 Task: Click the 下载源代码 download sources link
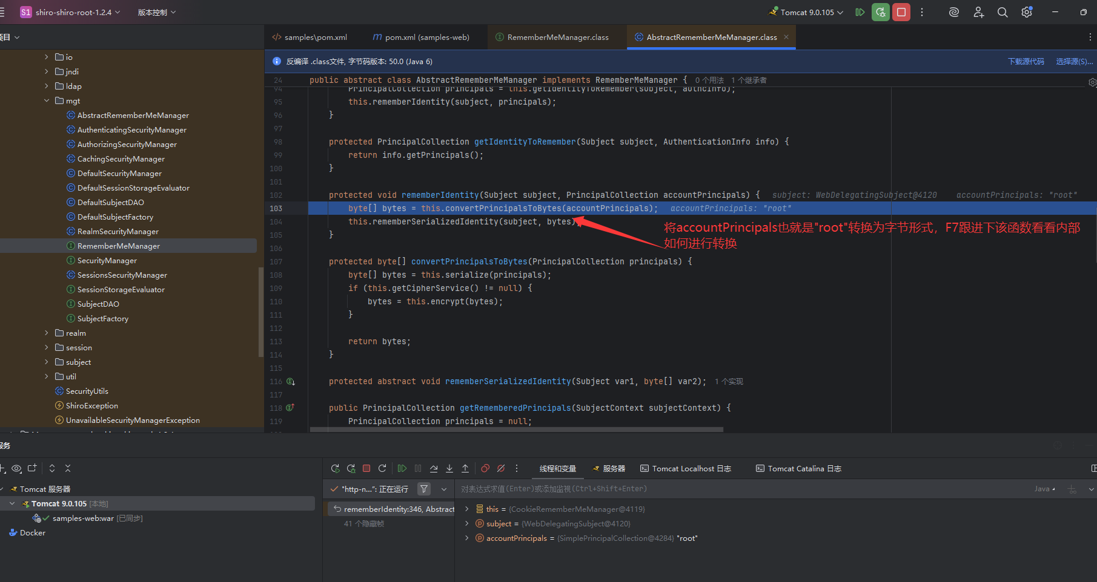[1026, 62]
